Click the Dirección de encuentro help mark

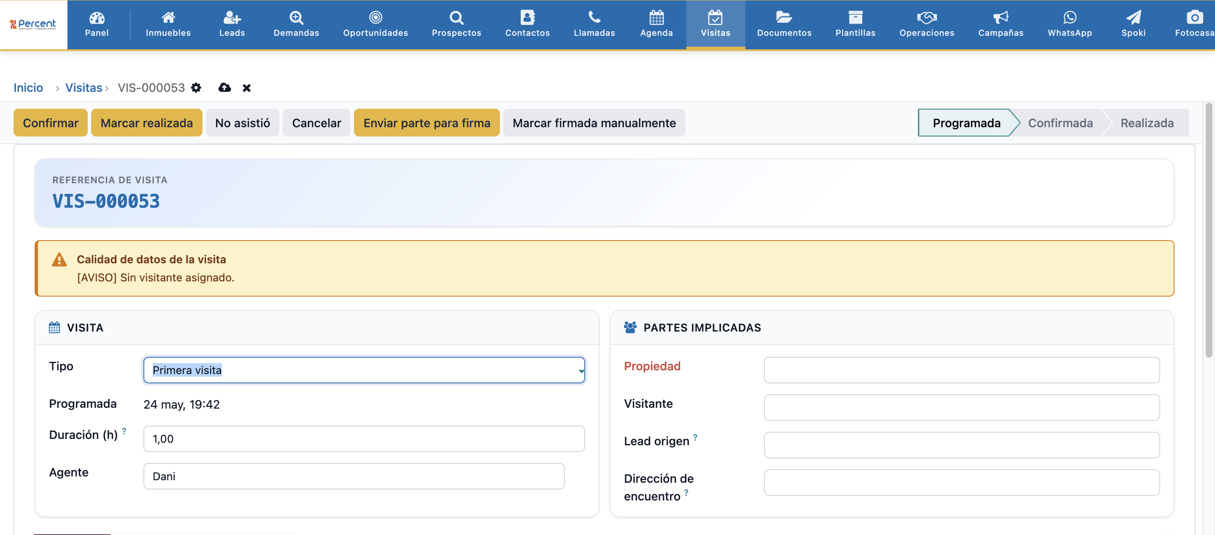pos(686,492)
